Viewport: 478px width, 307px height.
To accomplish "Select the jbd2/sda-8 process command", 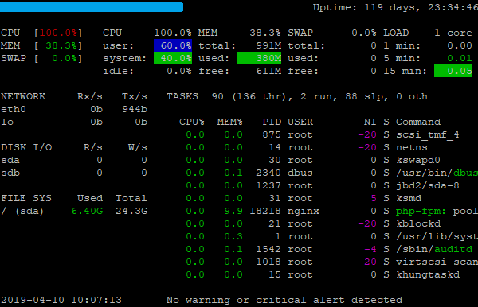I will pyautogui.click(x=428, y=185).
